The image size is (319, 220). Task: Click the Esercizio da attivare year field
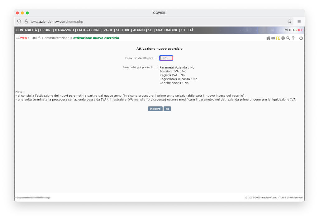[x=166, y=58]
